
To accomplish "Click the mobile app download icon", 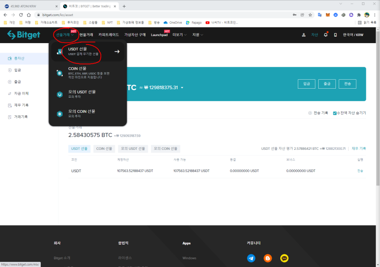I will click(335, 35).
